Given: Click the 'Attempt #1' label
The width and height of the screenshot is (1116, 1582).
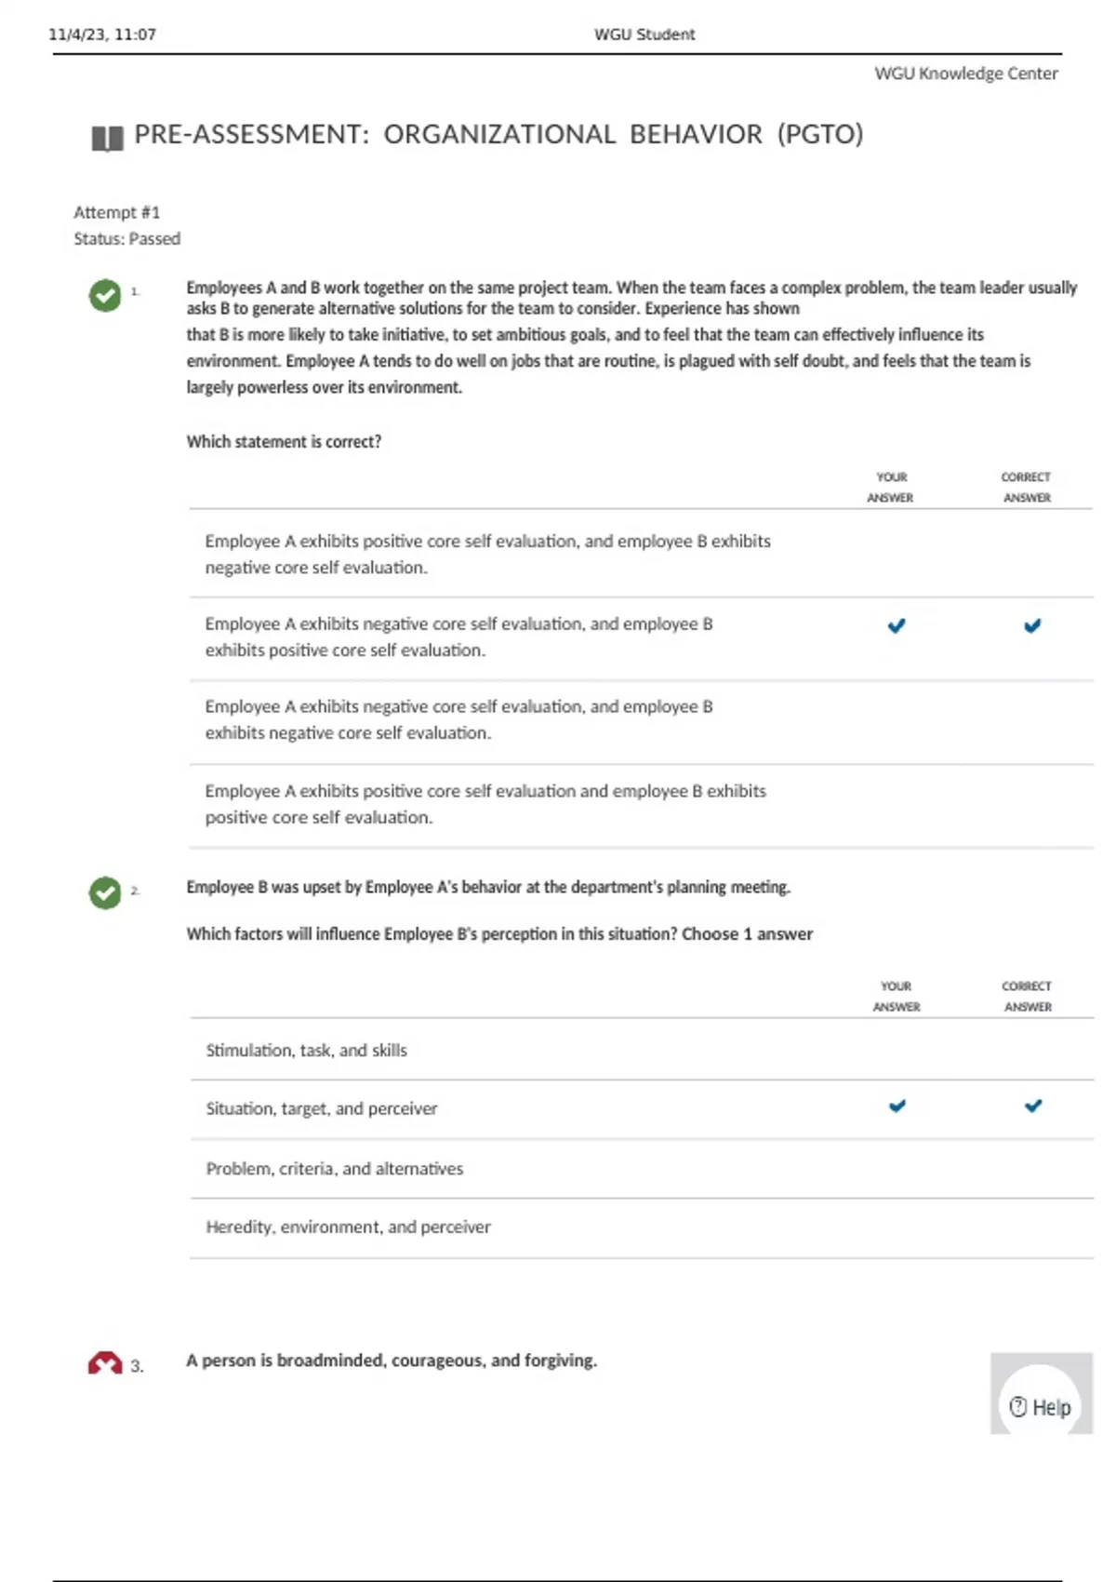Looking at the screenshot, I should (x=117, y=212).
